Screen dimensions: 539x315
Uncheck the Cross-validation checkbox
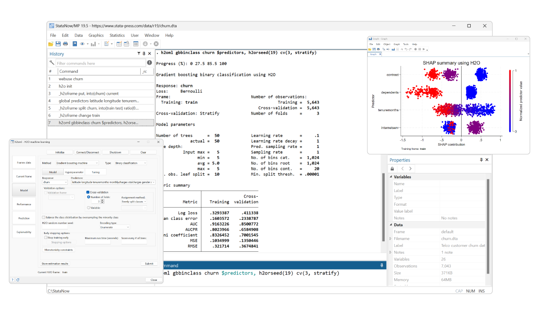coord(88,192)
